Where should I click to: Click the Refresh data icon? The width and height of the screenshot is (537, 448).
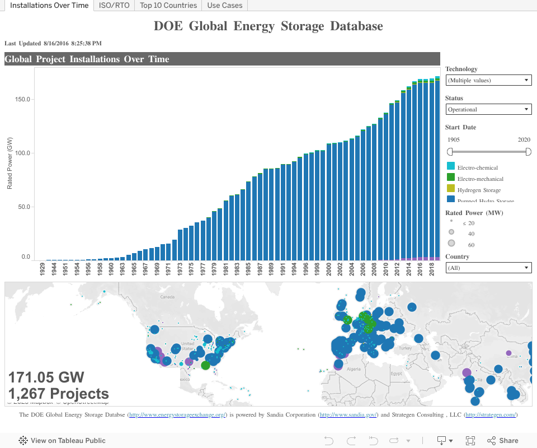pos(394,441)
